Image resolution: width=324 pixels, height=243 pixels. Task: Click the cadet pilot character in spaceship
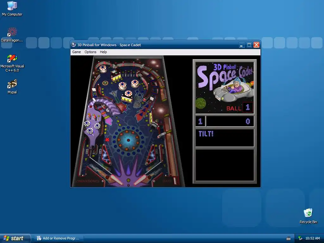coord(236,85)
